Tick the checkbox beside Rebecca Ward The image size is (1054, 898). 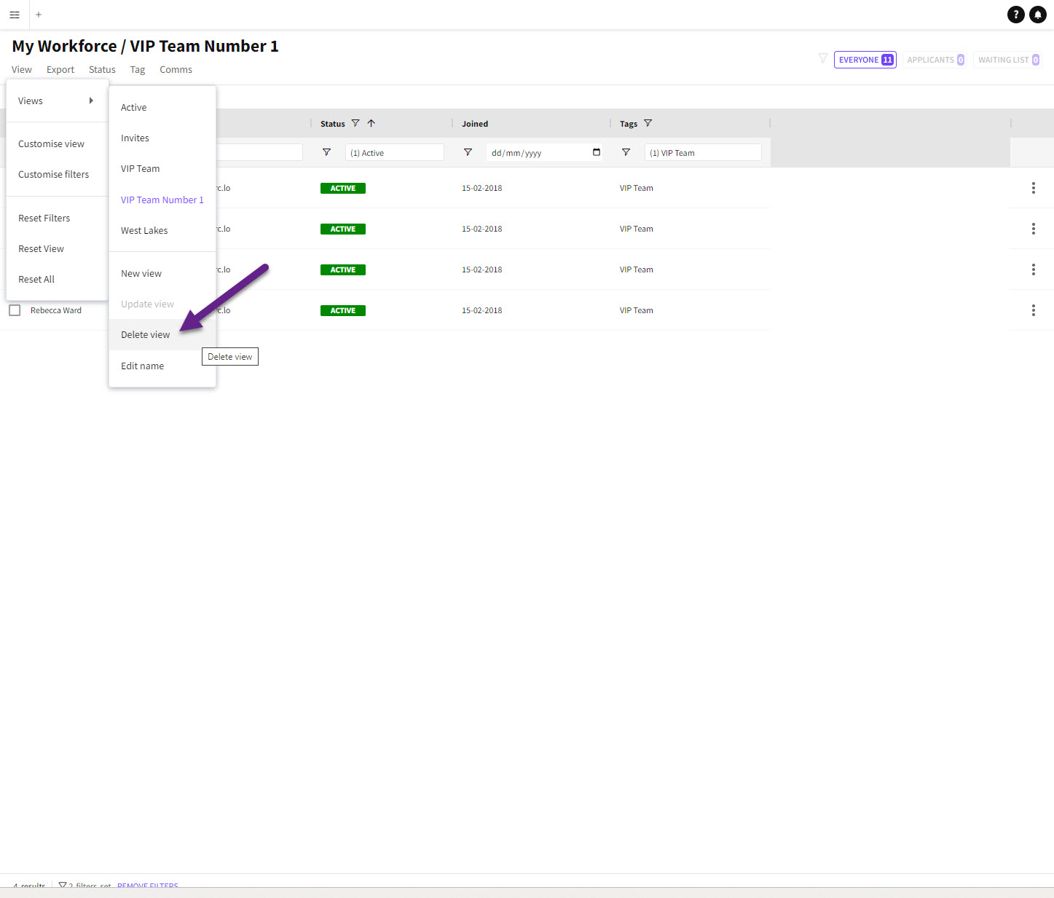tap(15, 311)
